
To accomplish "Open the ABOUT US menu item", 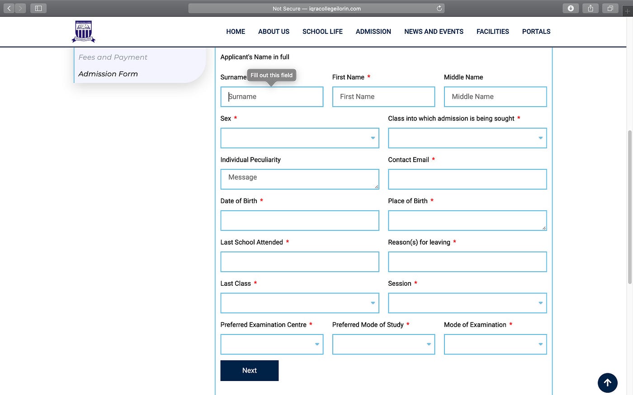I will coord(274,32).
